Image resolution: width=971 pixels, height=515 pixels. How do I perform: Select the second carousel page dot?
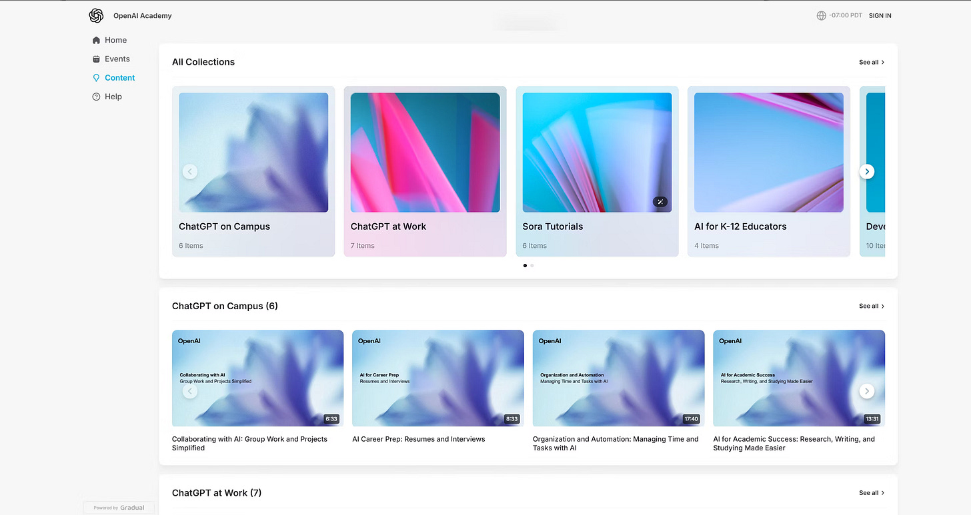tap(532, 265)
